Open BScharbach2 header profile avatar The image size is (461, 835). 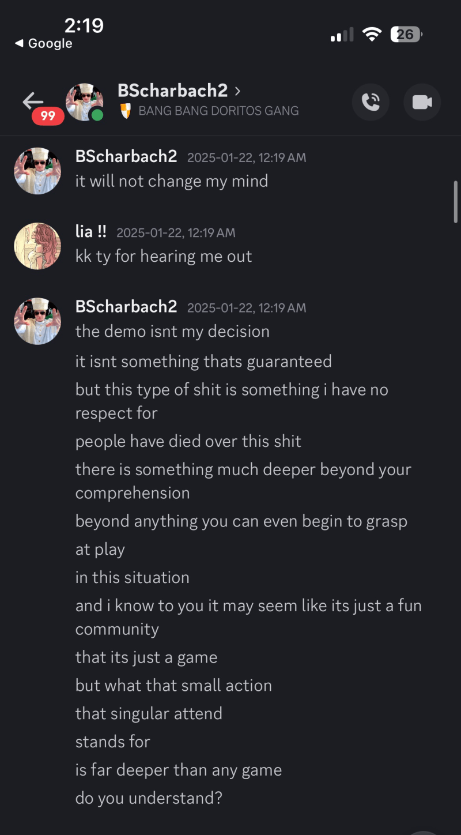[84, 103]
